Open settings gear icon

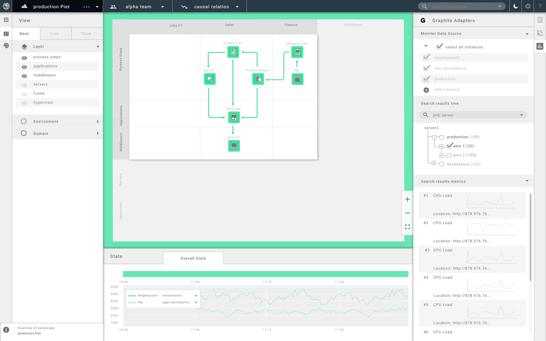pos(528,6)
